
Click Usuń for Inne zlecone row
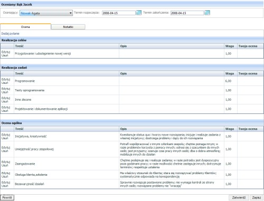click(x=5, y=101)
